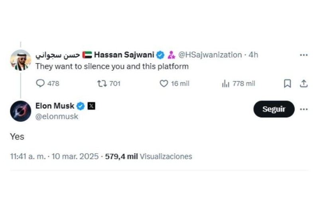
Task: Click Hassan Sajwani's verified checkmark
Action: (160, 55)
